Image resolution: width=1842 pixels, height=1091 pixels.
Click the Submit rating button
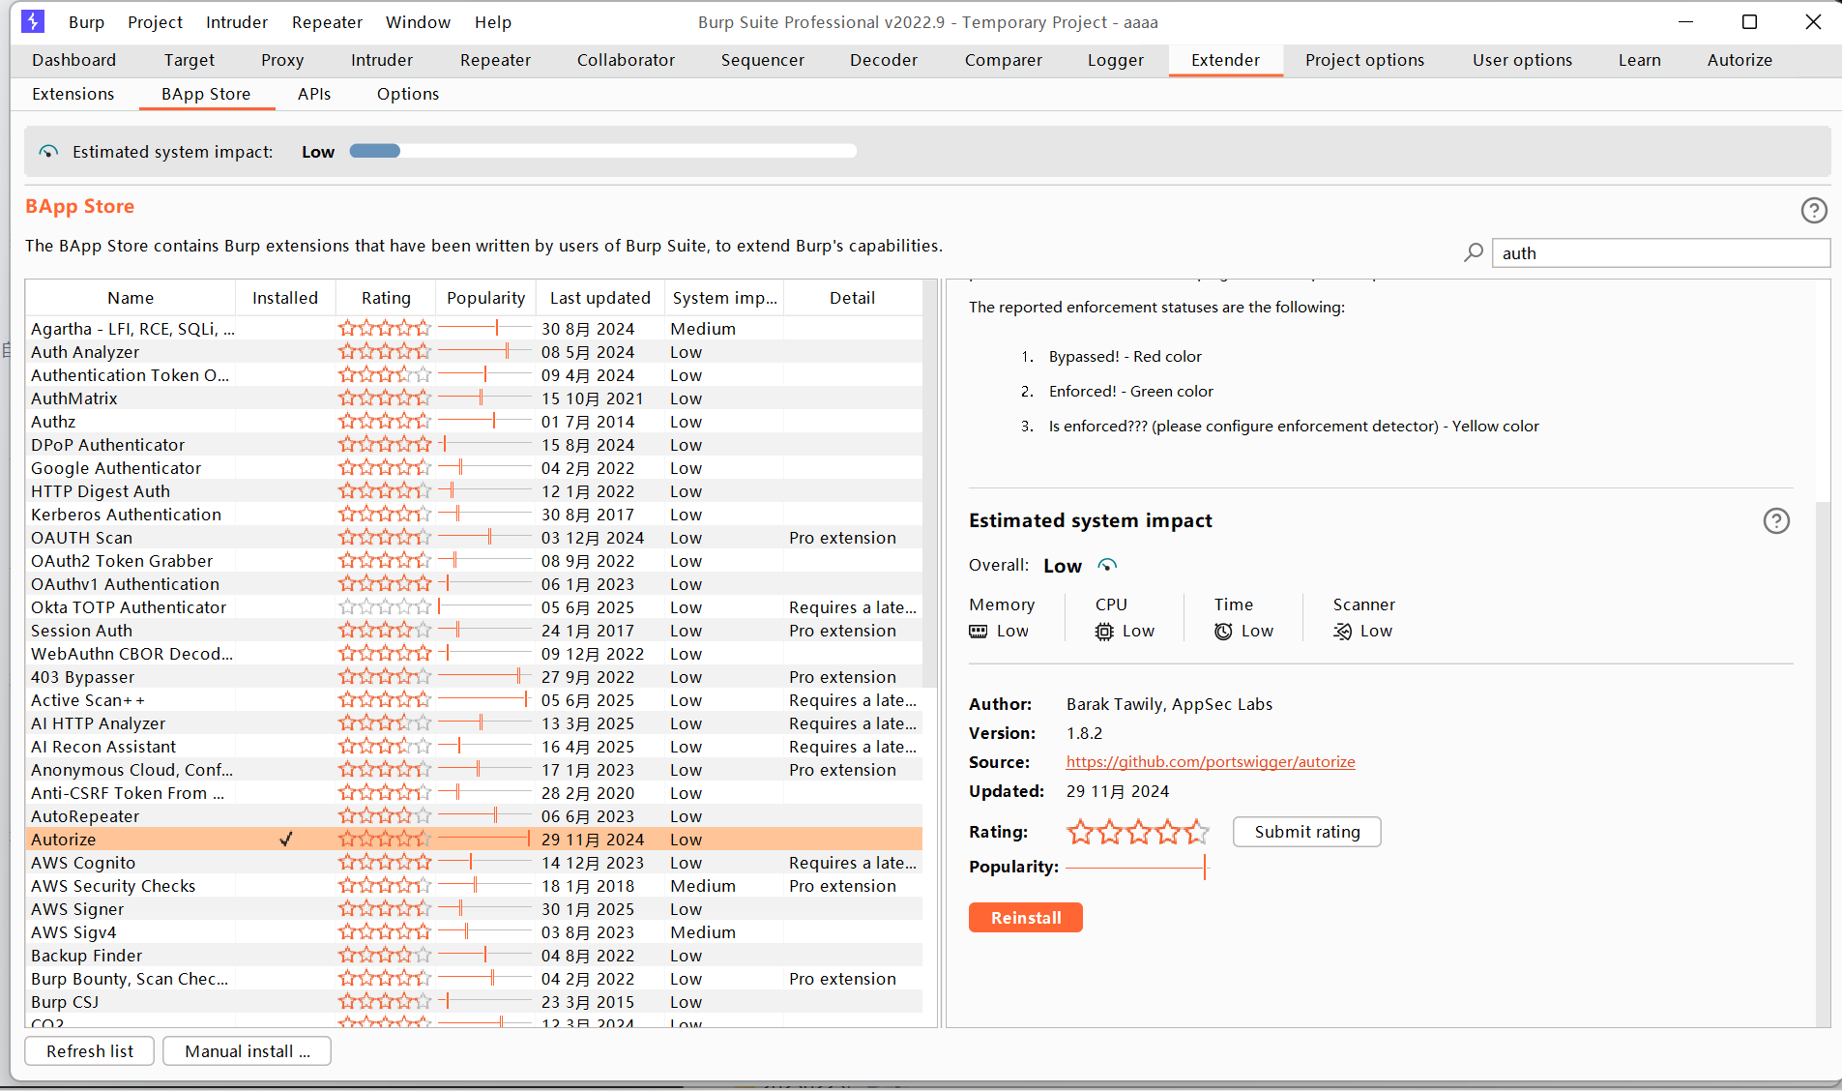(x=1307, y=832)
